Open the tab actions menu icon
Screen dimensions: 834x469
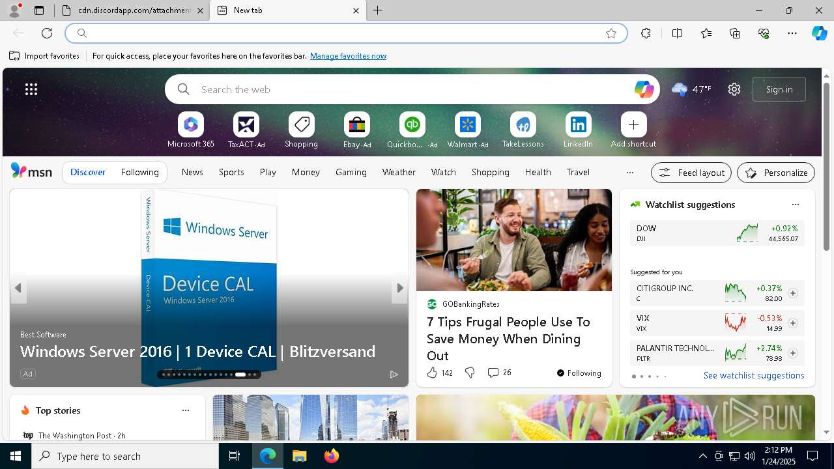point(39,10)
